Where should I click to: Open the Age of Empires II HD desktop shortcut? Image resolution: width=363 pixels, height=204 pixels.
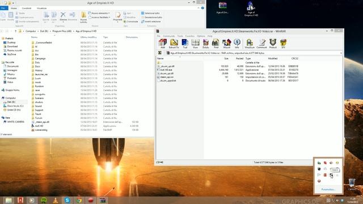pos(251,9)
